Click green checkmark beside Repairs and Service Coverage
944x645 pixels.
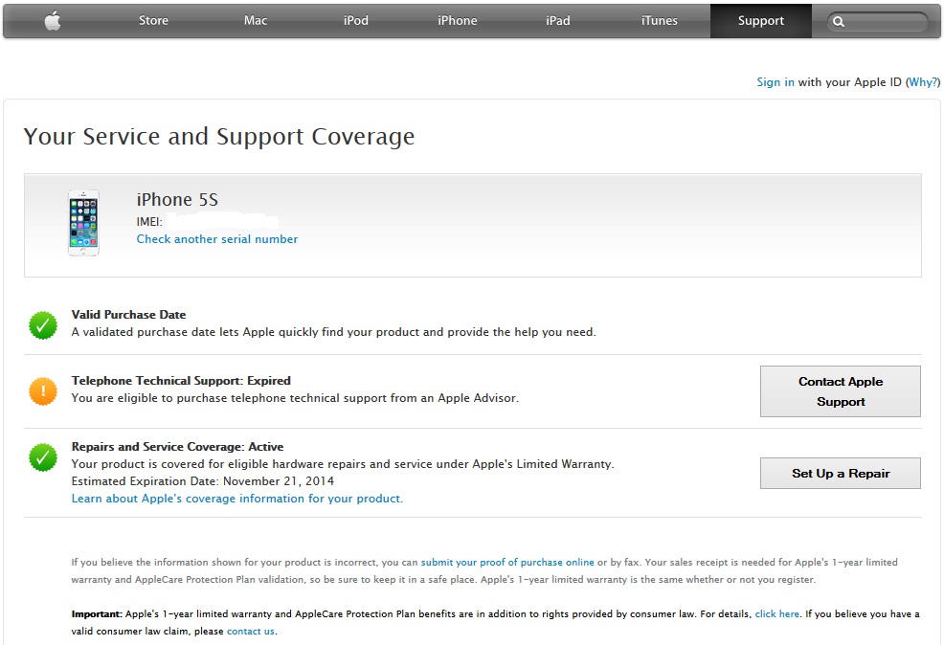(x=43, y=457)
